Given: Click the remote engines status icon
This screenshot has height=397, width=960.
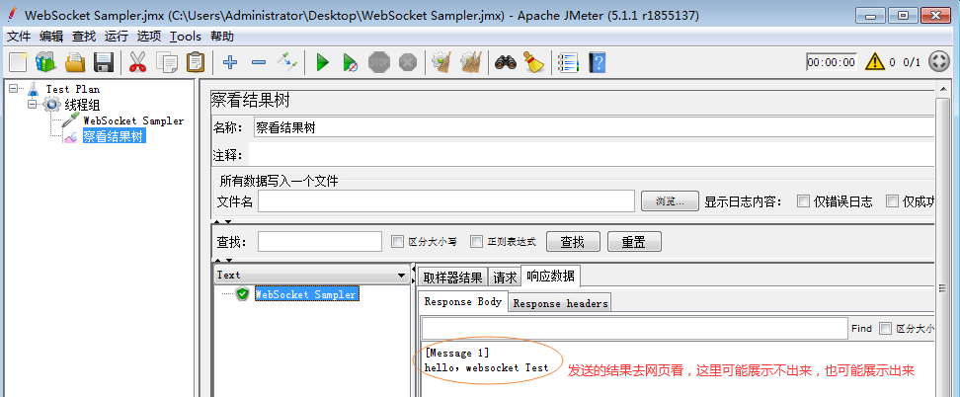Looking at the screenshot, I should point(938,62).
